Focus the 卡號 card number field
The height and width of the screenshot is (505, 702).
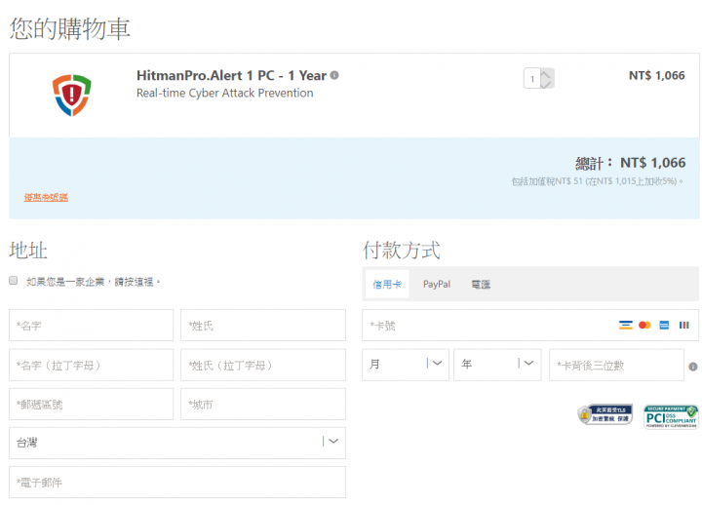tap(530, 325)
